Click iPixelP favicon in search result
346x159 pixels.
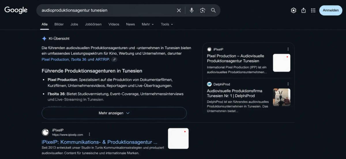coord(45,132)
